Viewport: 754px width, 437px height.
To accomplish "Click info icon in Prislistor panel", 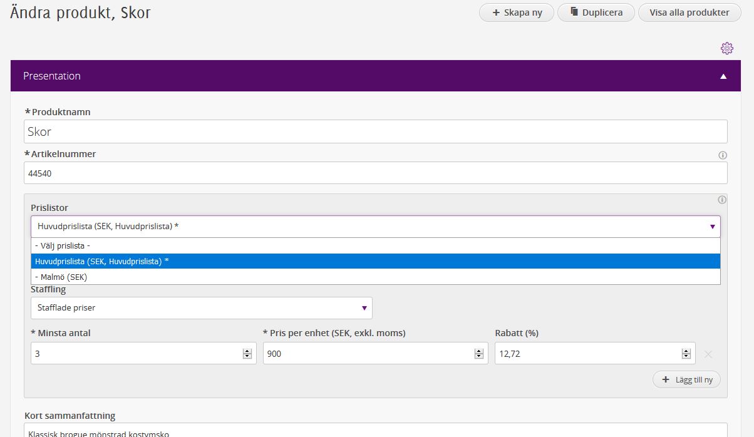I will [x=722, y=200].
